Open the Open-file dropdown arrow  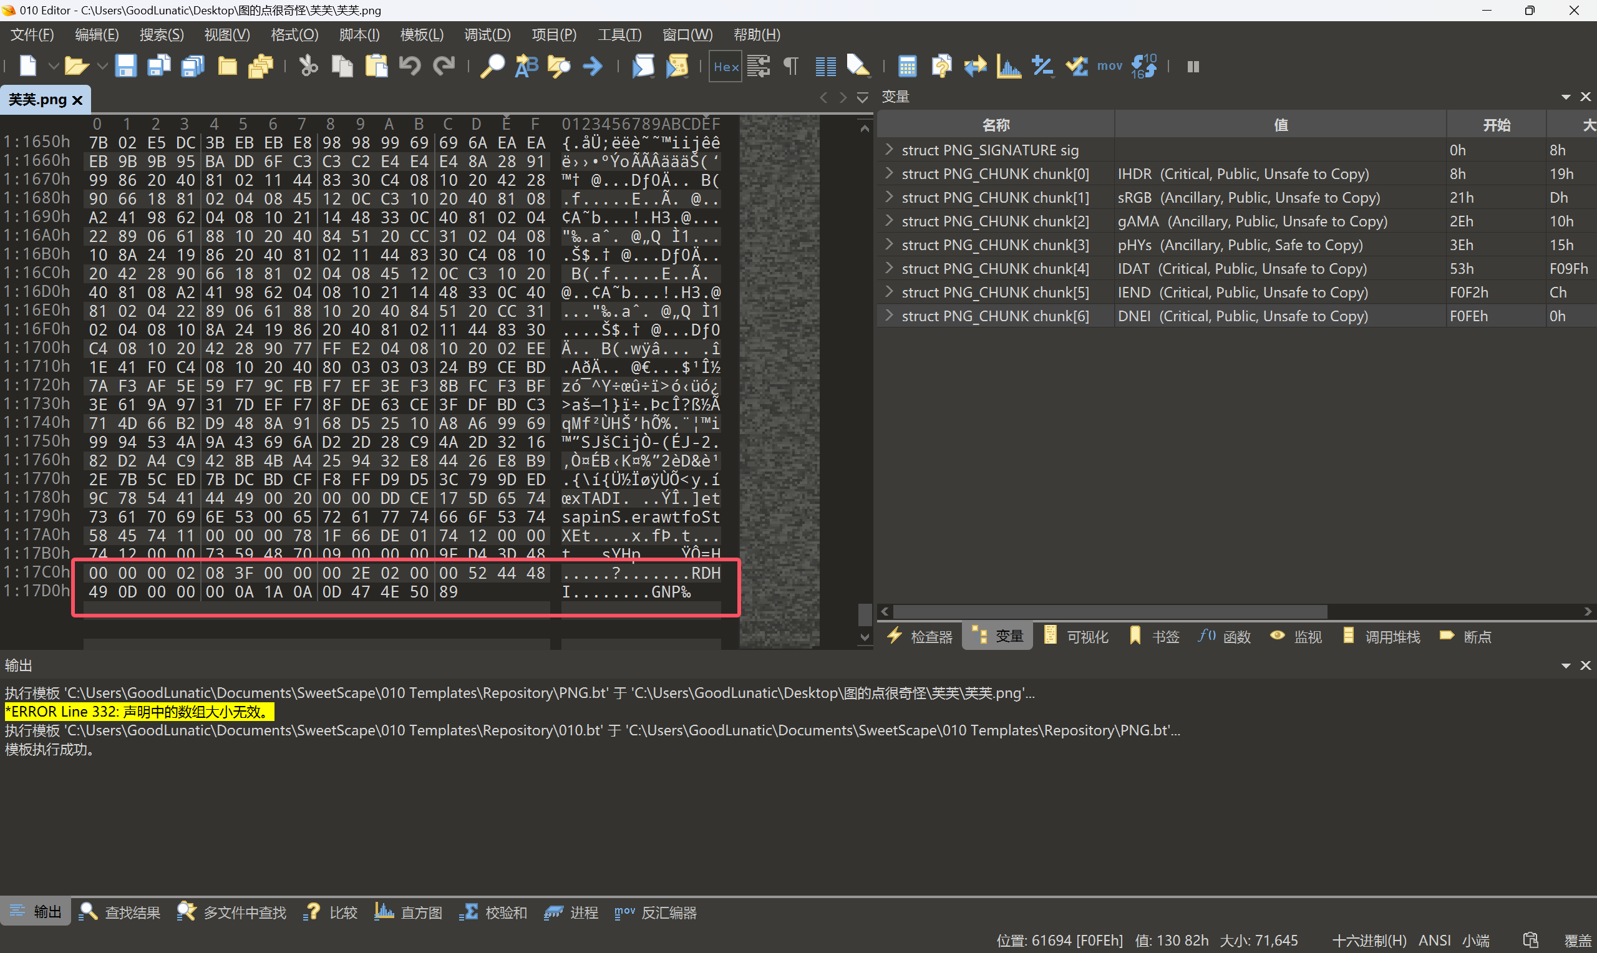[x=102, y=66]
